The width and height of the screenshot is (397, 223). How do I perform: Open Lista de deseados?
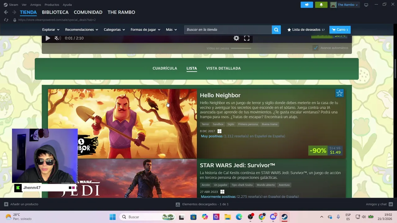tap(306, 29)
